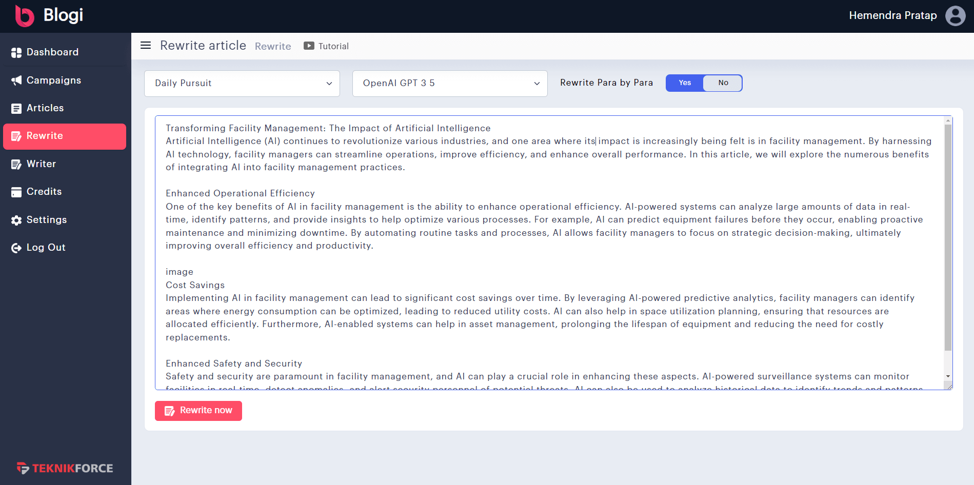This screenshot has width=974, height=485.
Task: Open the Articles menu item
Action: (45, 108)
